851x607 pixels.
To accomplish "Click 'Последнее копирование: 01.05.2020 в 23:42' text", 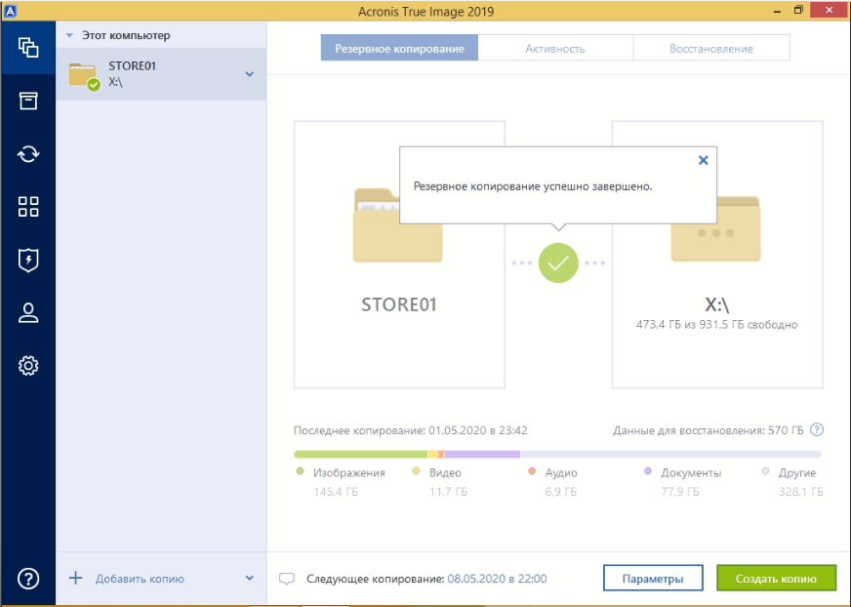I will tap(410, 430).
